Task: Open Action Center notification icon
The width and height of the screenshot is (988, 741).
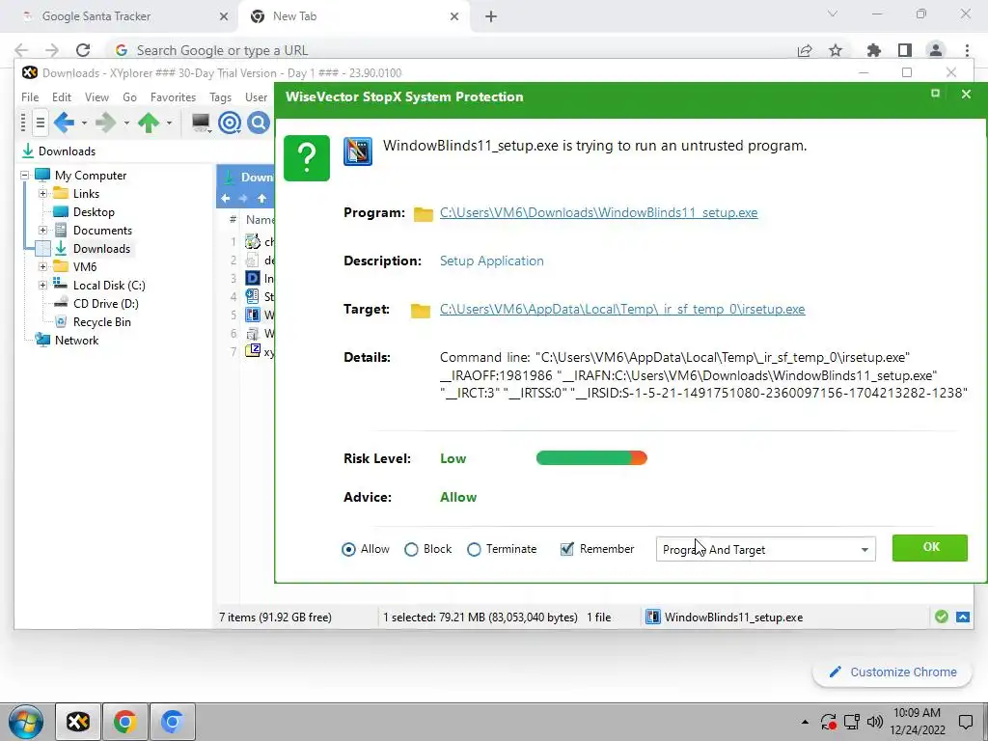Action: tap(966, 722)
